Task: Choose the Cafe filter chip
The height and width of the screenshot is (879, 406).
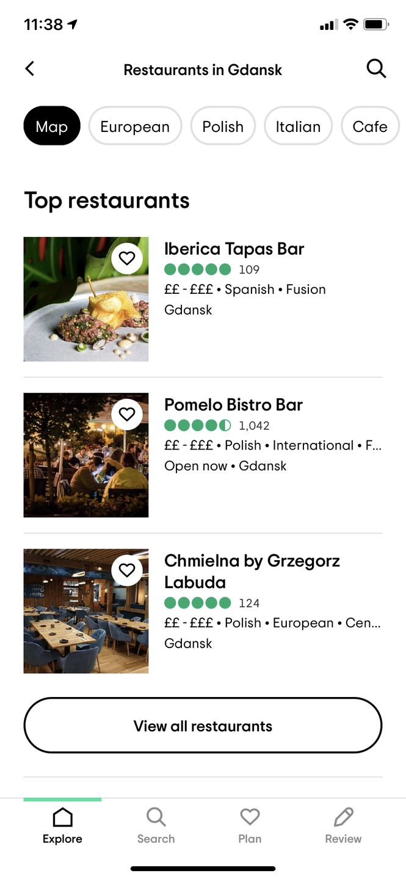Action: pyautogui.click(x=370, y=126)
